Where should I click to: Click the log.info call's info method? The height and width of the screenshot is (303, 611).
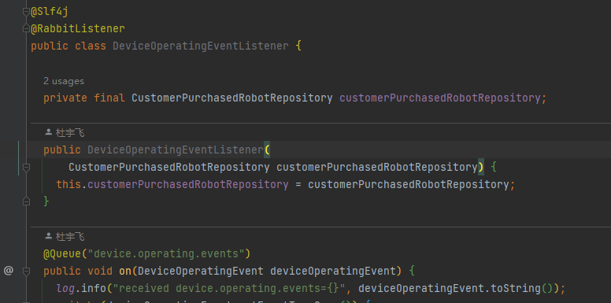94,289
